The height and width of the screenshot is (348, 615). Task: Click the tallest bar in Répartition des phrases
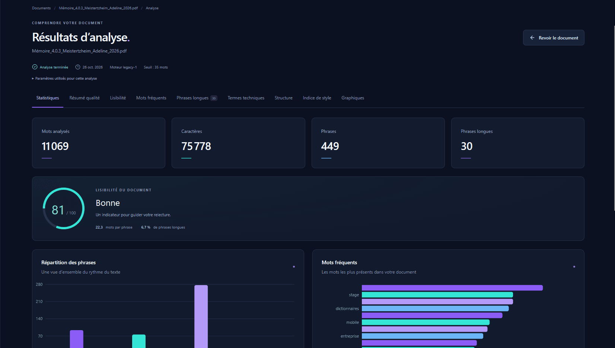(201, 316)
